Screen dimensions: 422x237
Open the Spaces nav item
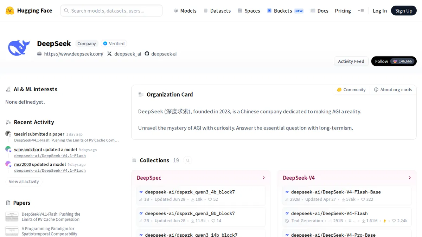click(x=249, y=11)
